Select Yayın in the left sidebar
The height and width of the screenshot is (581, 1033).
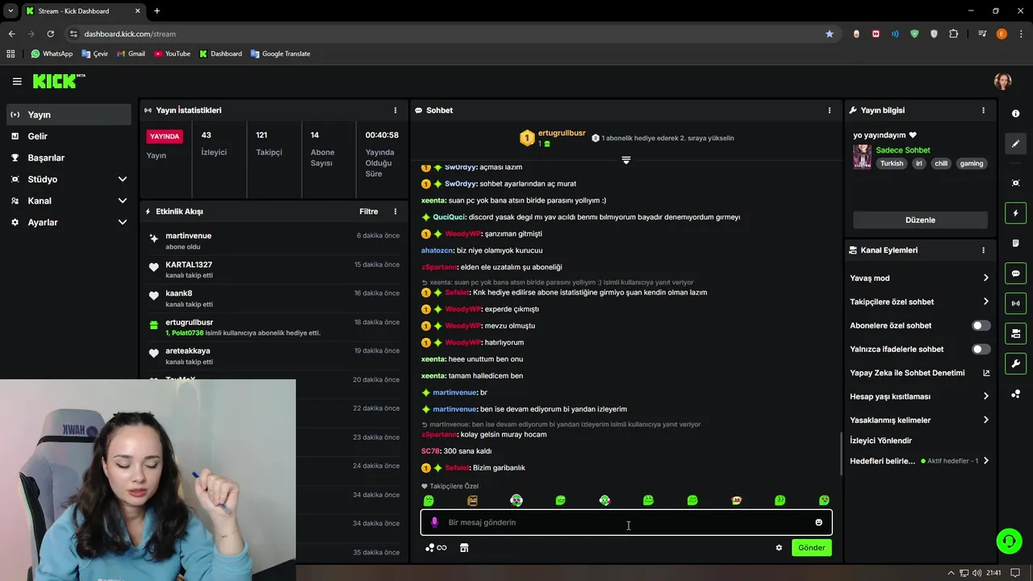[x=69, y=115]
